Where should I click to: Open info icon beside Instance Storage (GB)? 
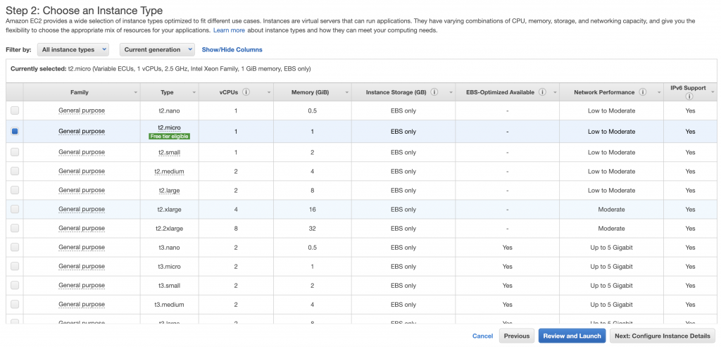pyautogui.click(x=434, y=92)
